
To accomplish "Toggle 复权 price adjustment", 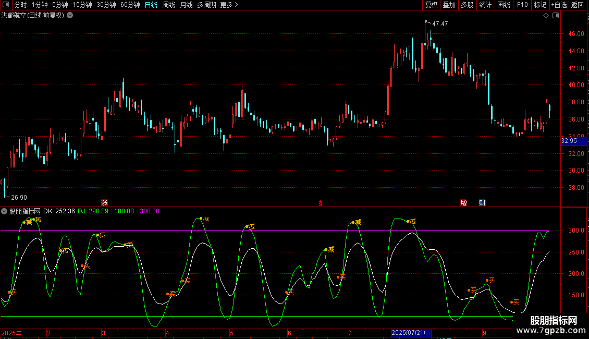I will point(431,5).
